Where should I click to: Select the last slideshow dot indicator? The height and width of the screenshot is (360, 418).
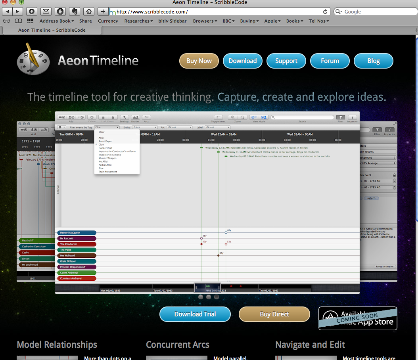click(x=217, y=297)
